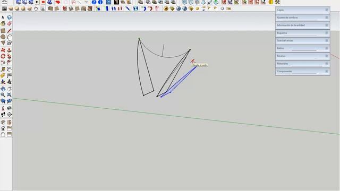
Task: Pick the Polygon triangle tool
Action: [x=3, y=43]
